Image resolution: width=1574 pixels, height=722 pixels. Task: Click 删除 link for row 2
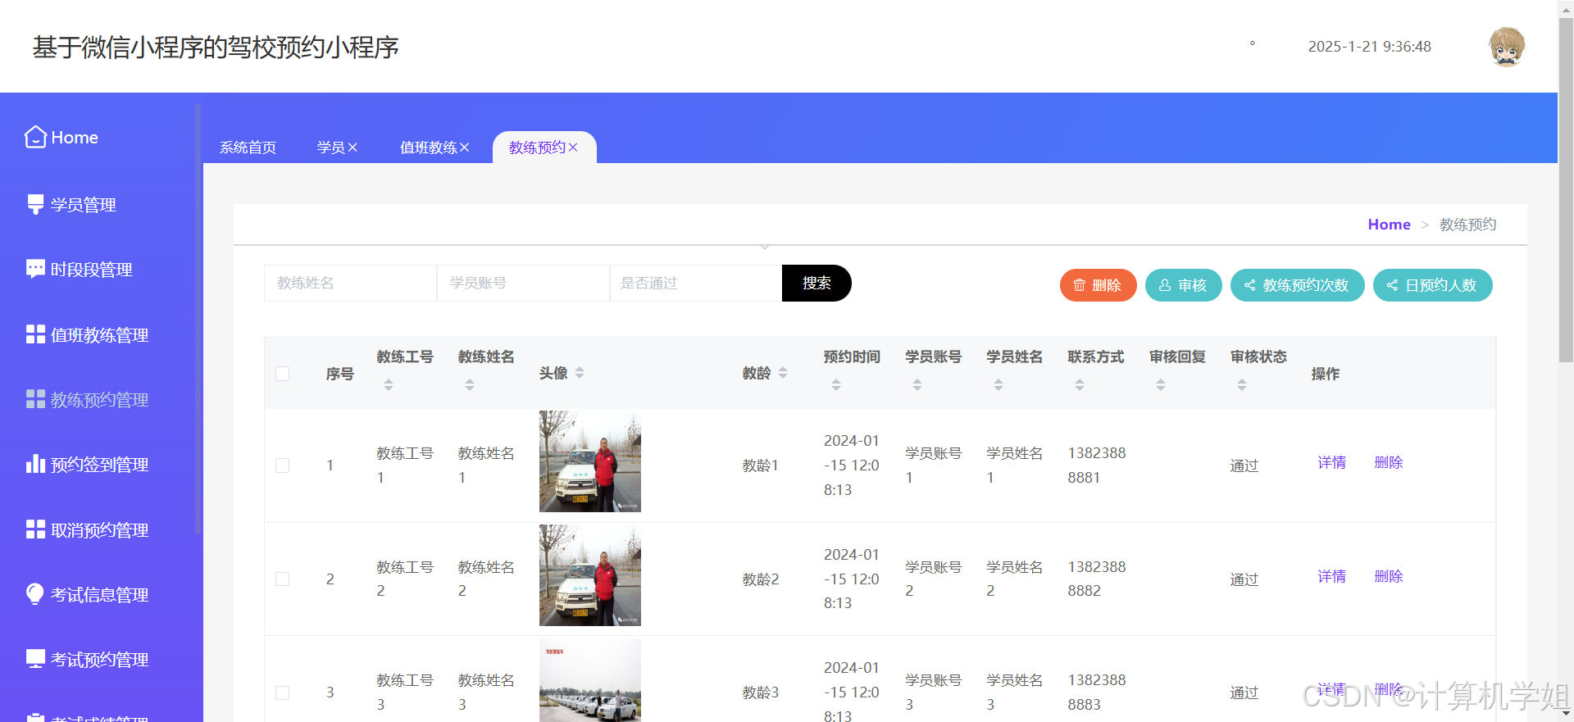coord(1389,576)
